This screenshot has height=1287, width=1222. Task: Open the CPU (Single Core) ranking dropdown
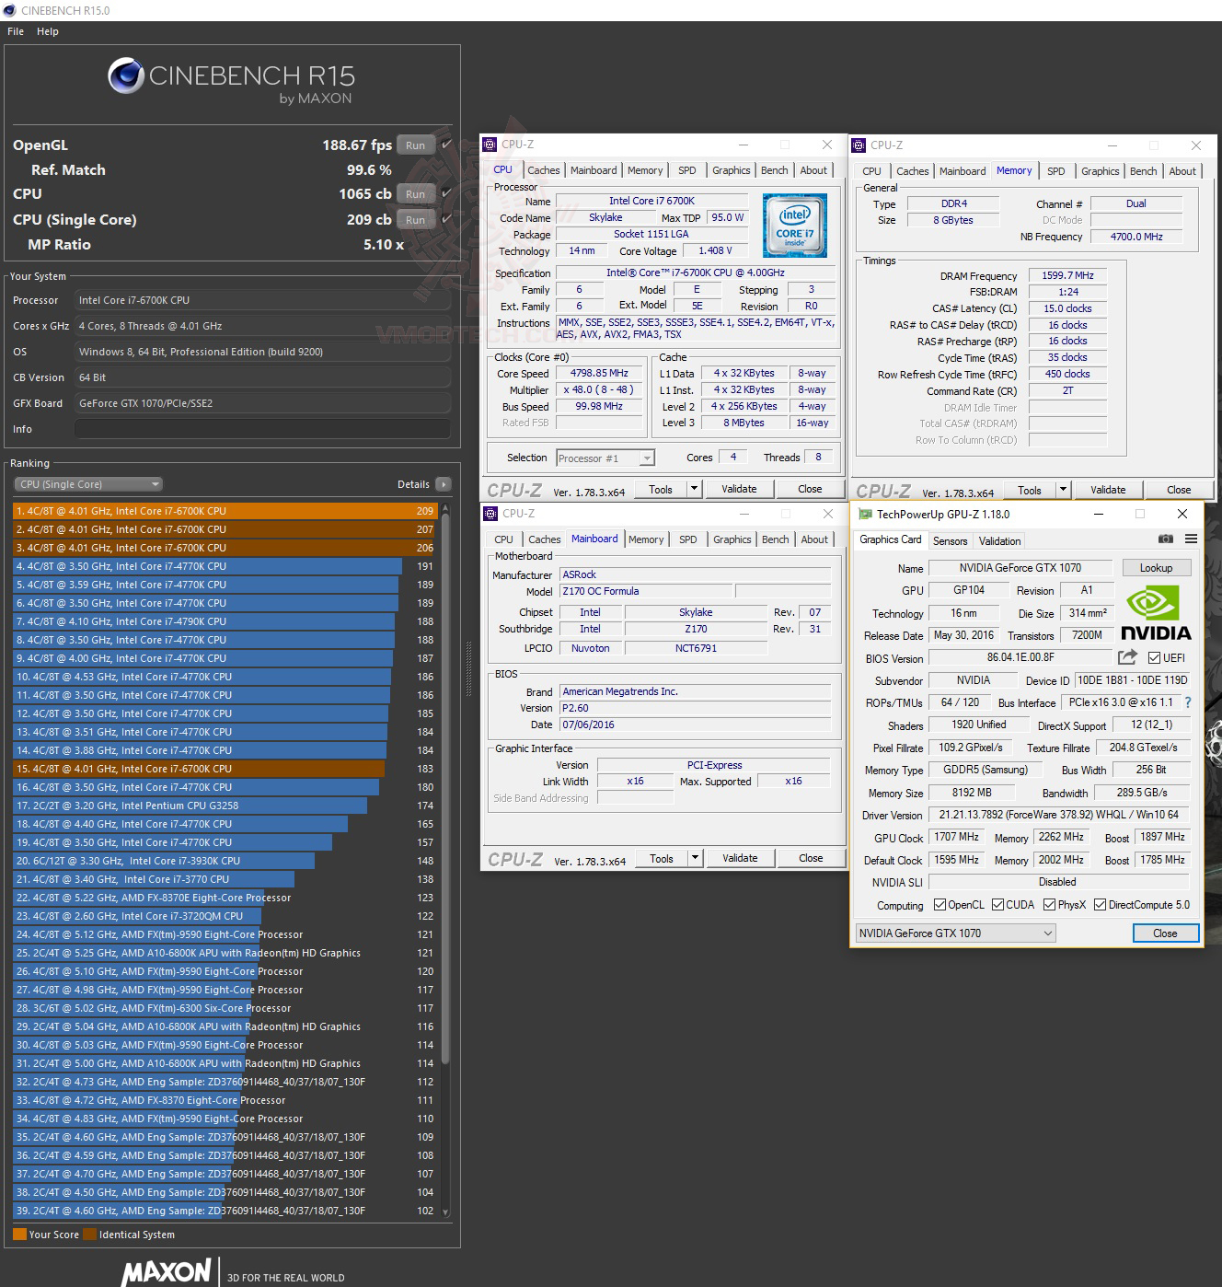88,484
